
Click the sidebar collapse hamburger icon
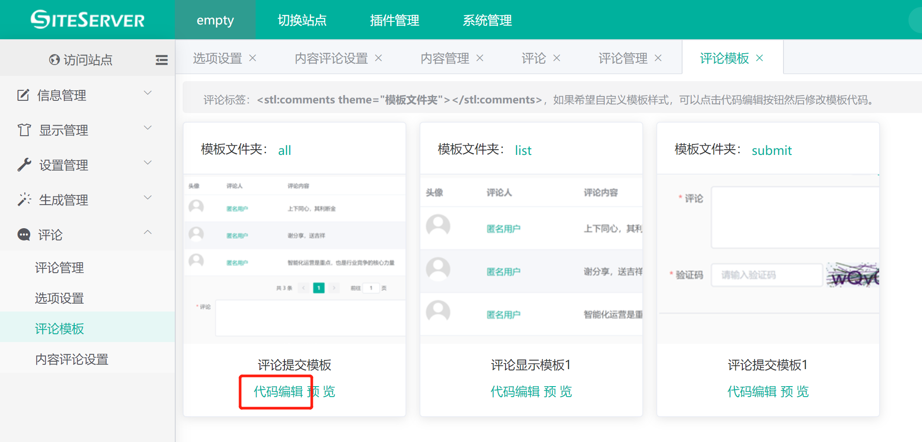161,60
